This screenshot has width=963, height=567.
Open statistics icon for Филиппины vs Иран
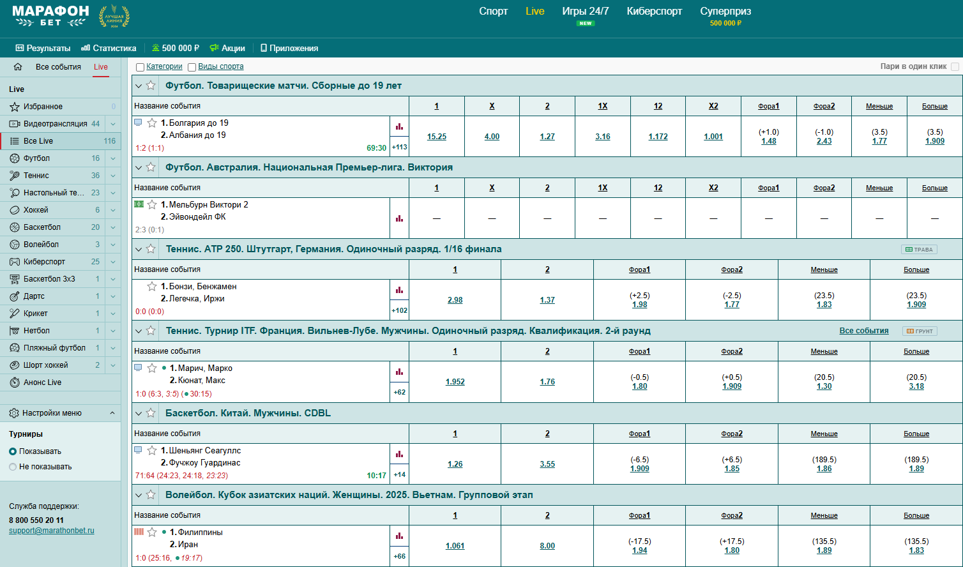point(399,536)
